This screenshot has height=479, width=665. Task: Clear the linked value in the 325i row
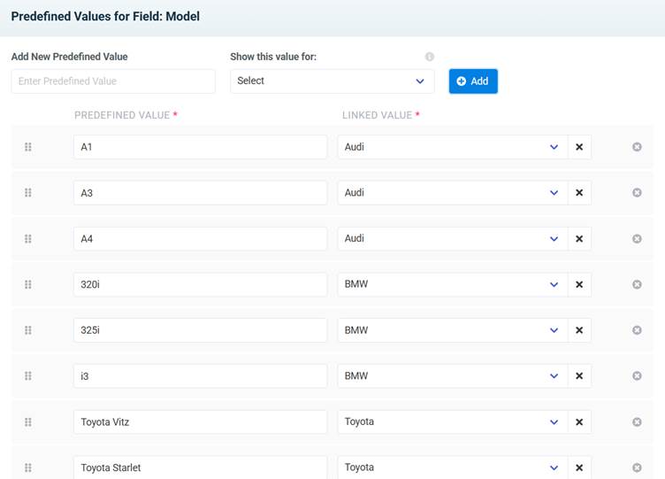[579, 330]
